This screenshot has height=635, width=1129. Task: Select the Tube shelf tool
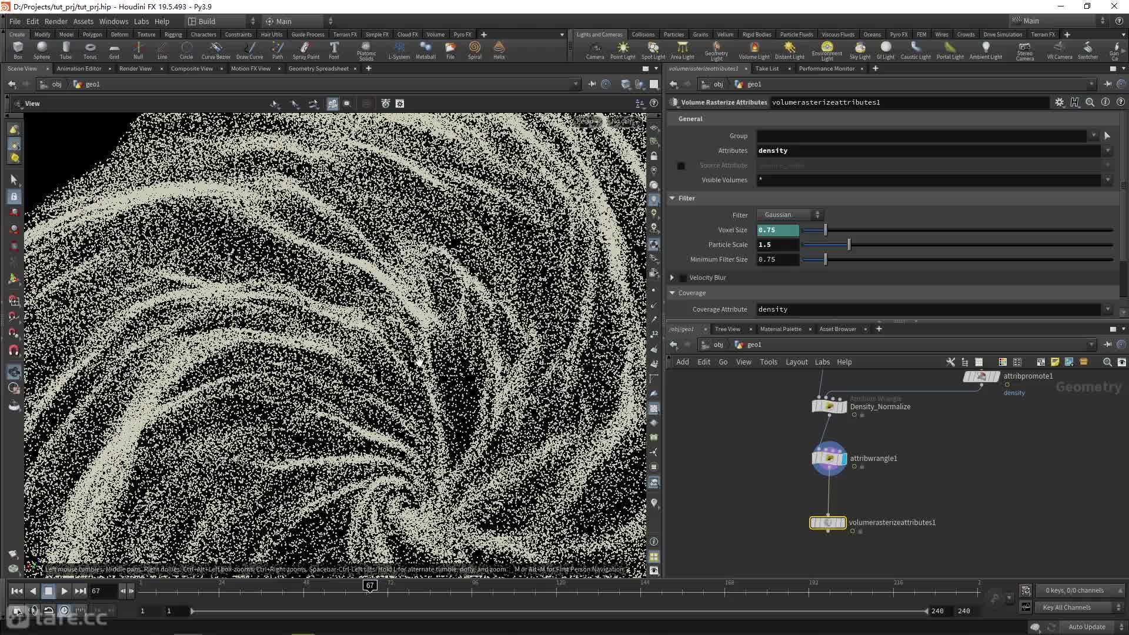click(66, 51)
